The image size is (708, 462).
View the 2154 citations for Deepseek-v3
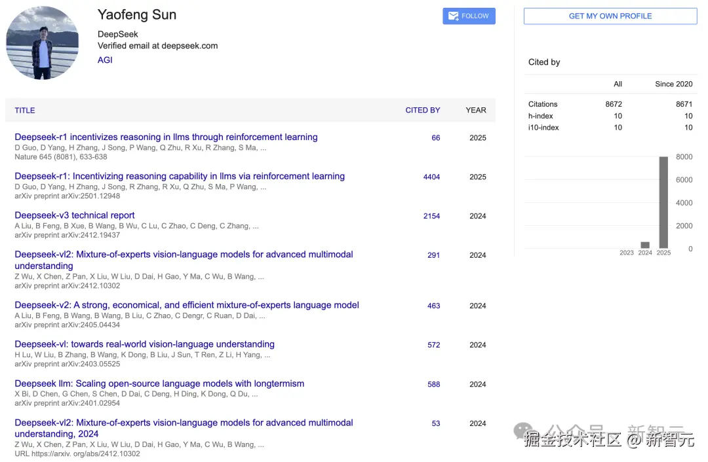[431, 216]
